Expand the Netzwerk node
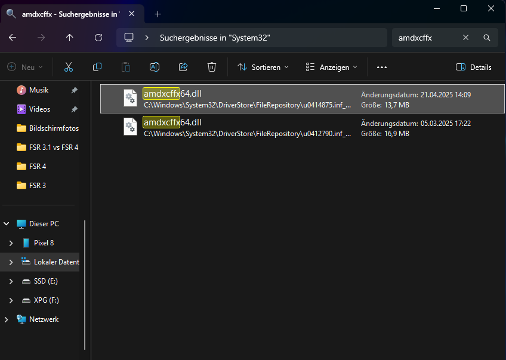Image resolution: width=506 pixels, height=360 pixels. tap(6, 319)
